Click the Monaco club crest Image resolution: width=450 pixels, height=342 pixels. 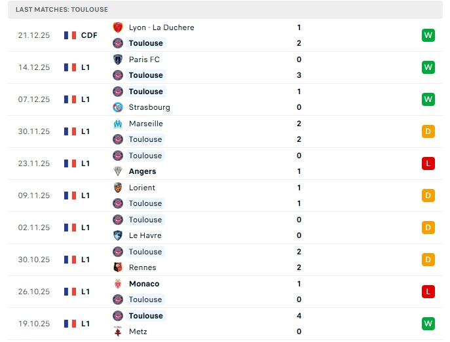click(x=118, y=284)
